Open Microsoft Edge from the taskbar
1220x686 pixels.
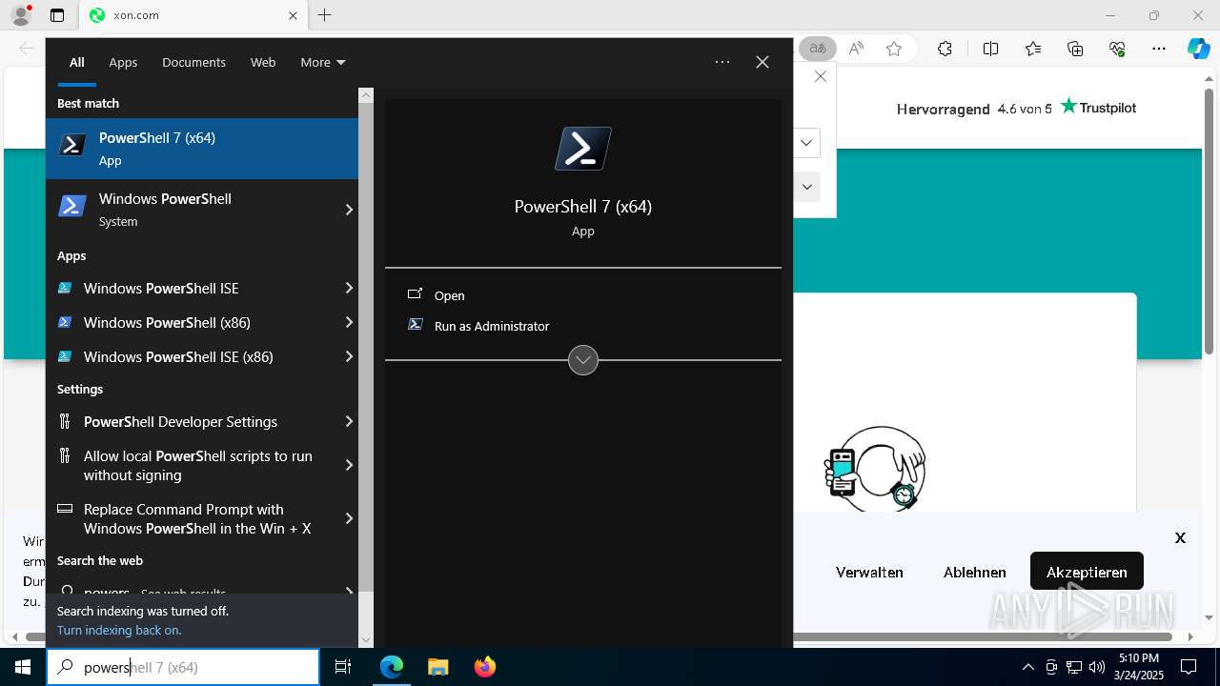point(392,667)
